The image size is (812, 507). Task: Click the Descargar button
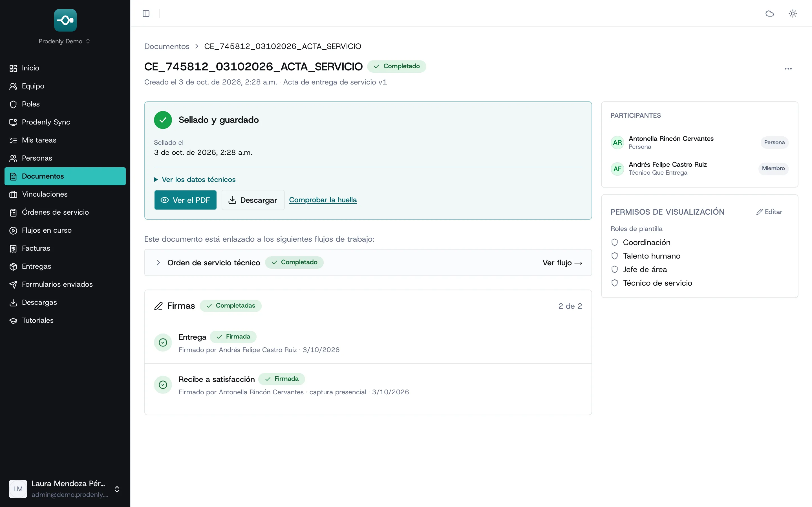click(x=253, y=200)
